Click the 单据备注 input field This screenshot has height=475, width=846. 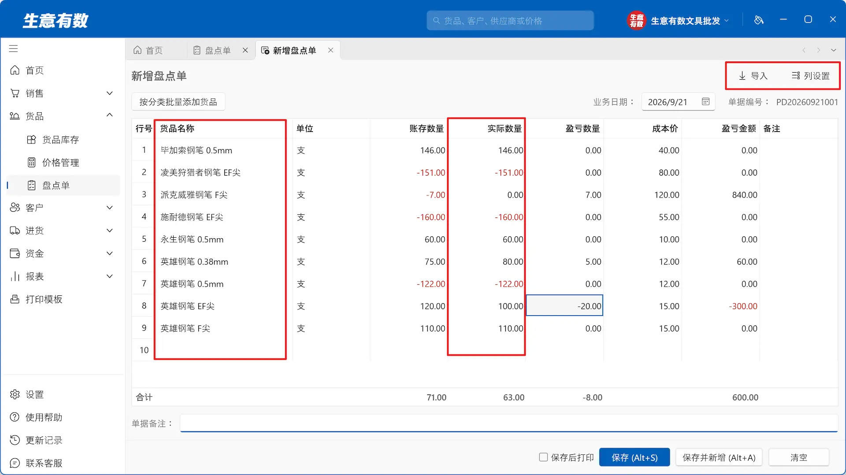pos(508,423)
